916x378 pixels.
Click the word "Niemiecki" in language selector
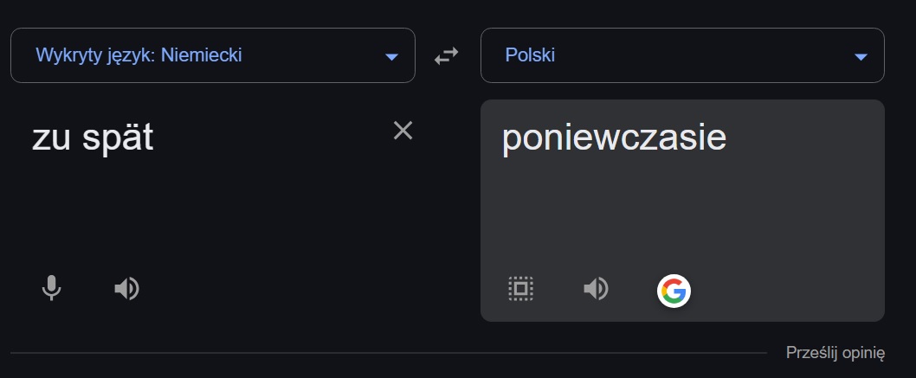(x=202, y=56)
